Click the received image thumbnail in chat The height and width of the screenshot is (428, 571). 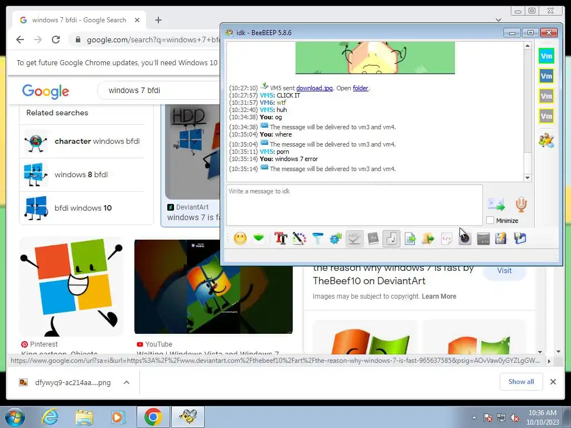[x=375, y=58]
